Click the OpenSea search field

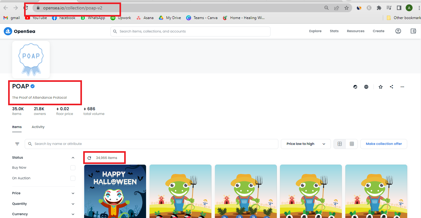(x=190, y=31)
